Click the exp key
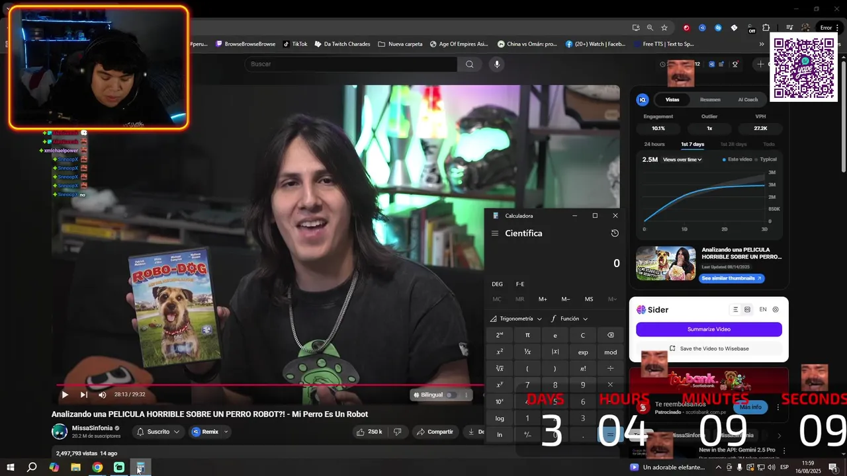847x476 pixels. 583,352
